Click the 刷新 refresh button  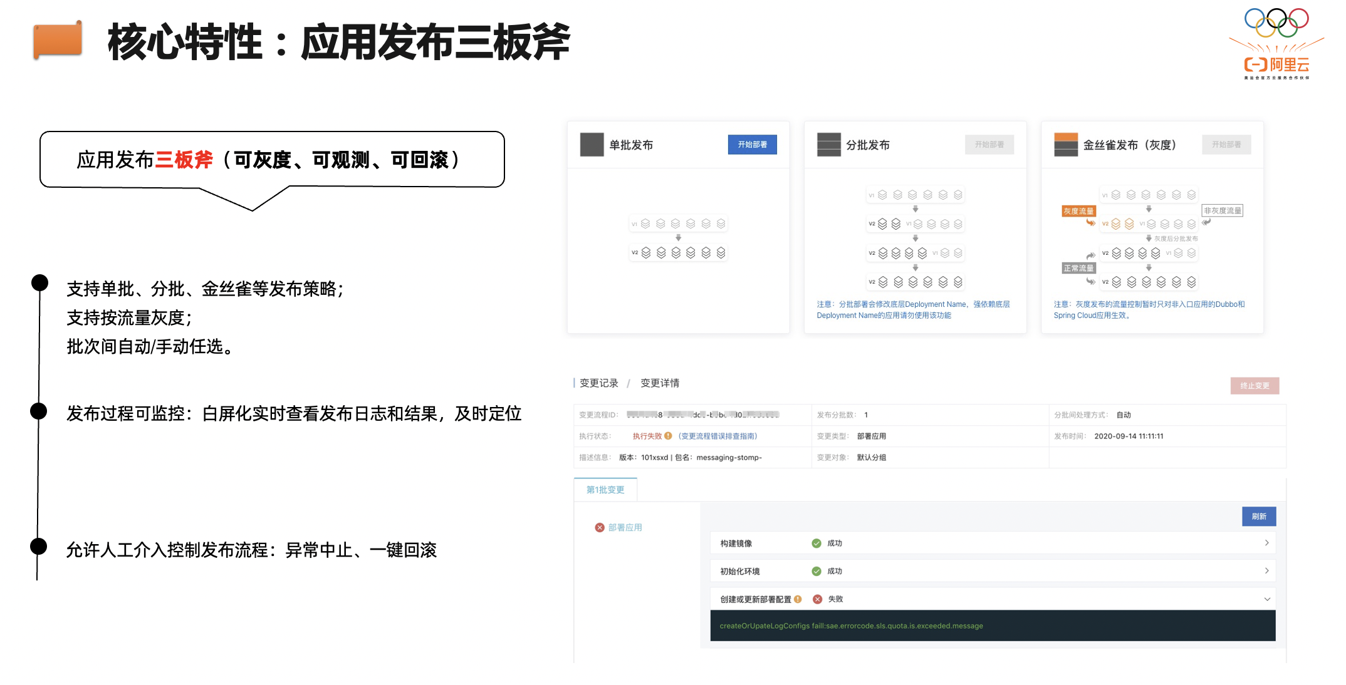tap(1258, 517)
